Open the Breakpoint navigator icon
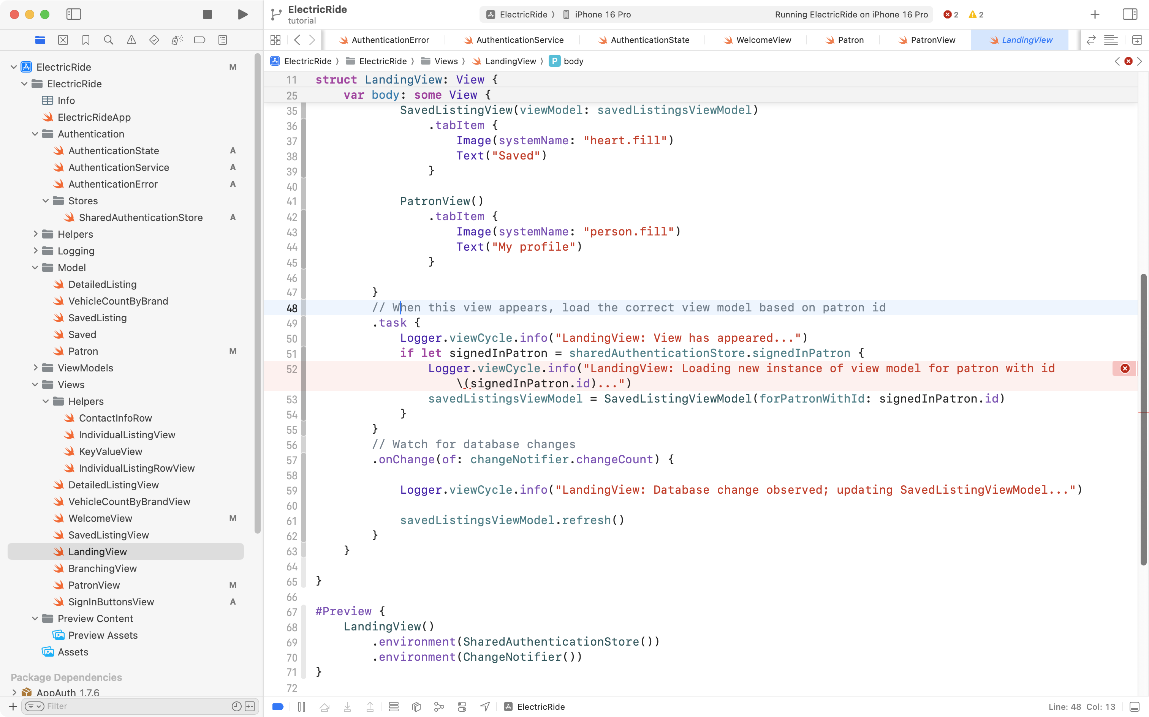Image resolution: width=1149 pixels, height=717 pixels. (200, 40)
